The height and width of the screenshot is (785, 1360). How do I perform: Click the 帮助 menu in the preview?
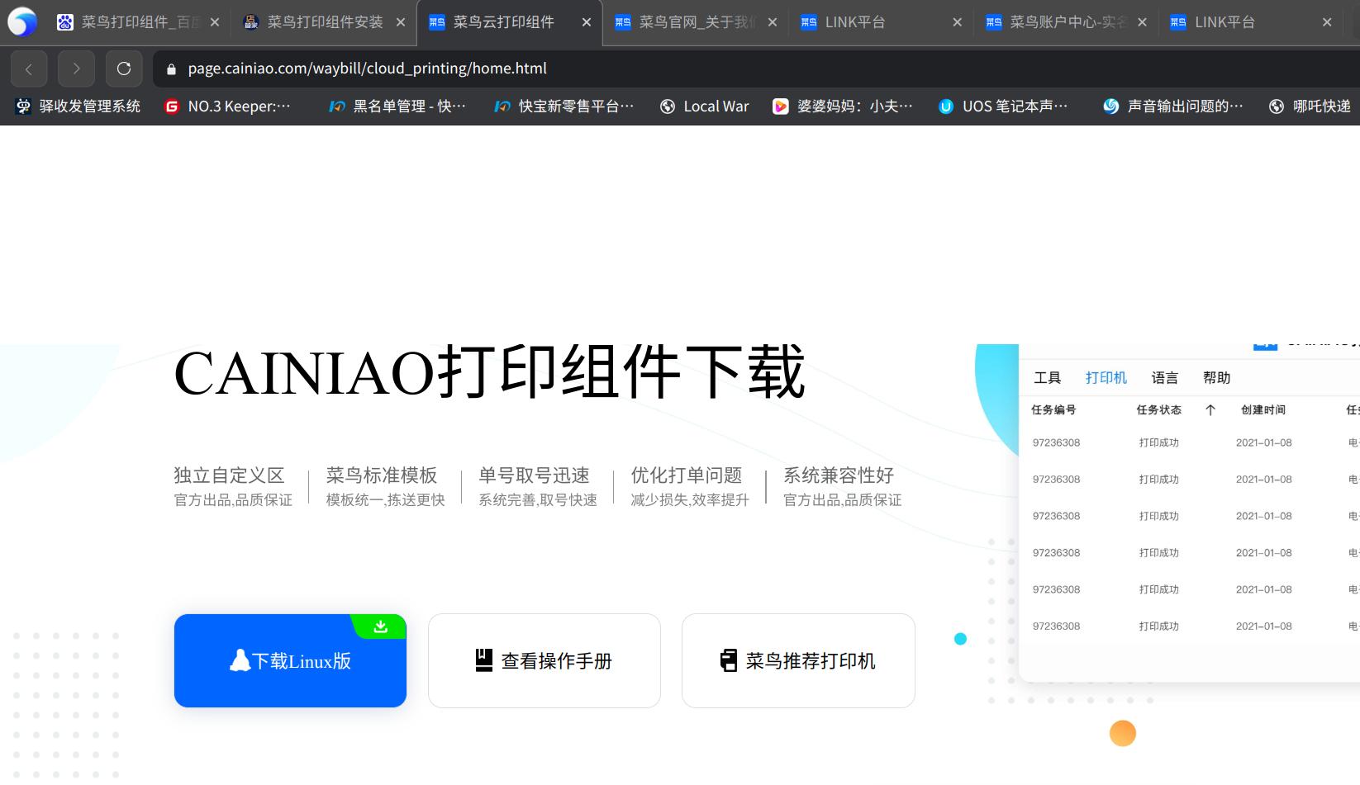click(x=1217, y=378)
